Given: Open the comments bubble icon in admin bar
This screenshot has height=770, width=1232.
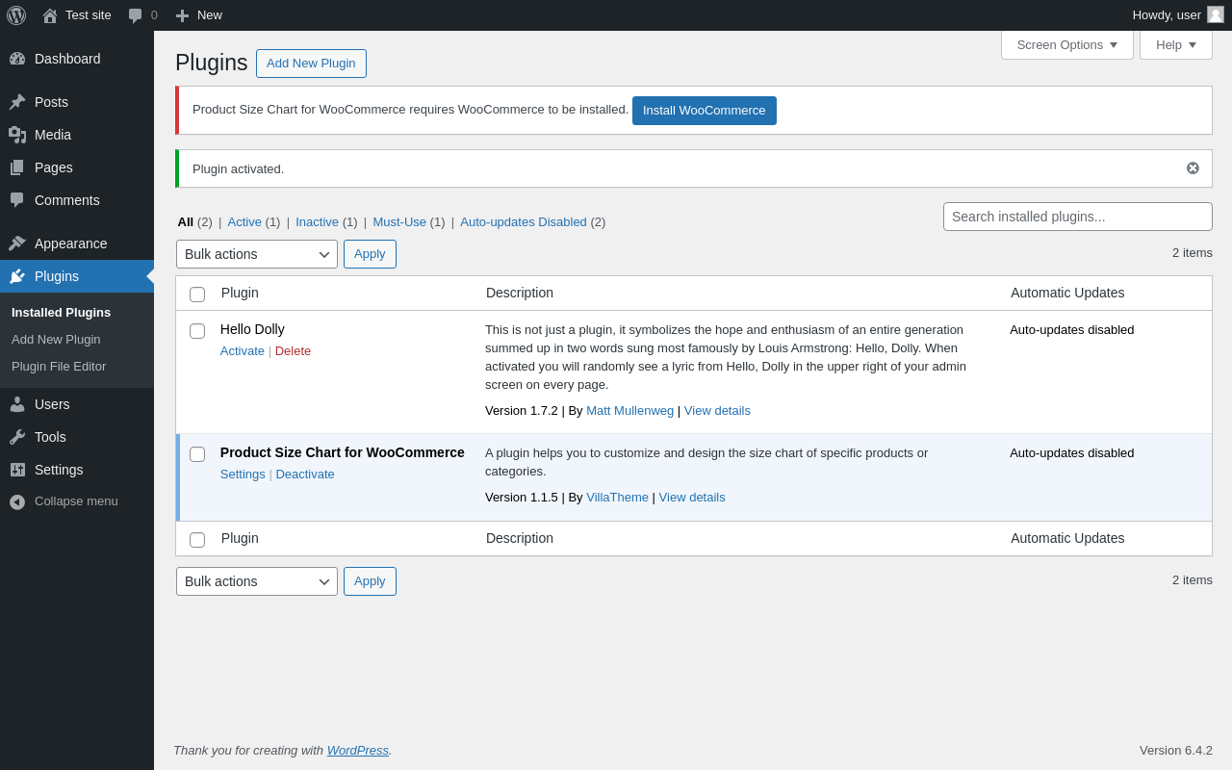Looking at the screenshot, I should tap(136, 15).
